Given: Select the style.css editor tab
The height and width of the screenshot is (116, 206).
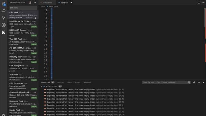Looking at the screenshot, I should pyautogui.click(x=64, y=3).
